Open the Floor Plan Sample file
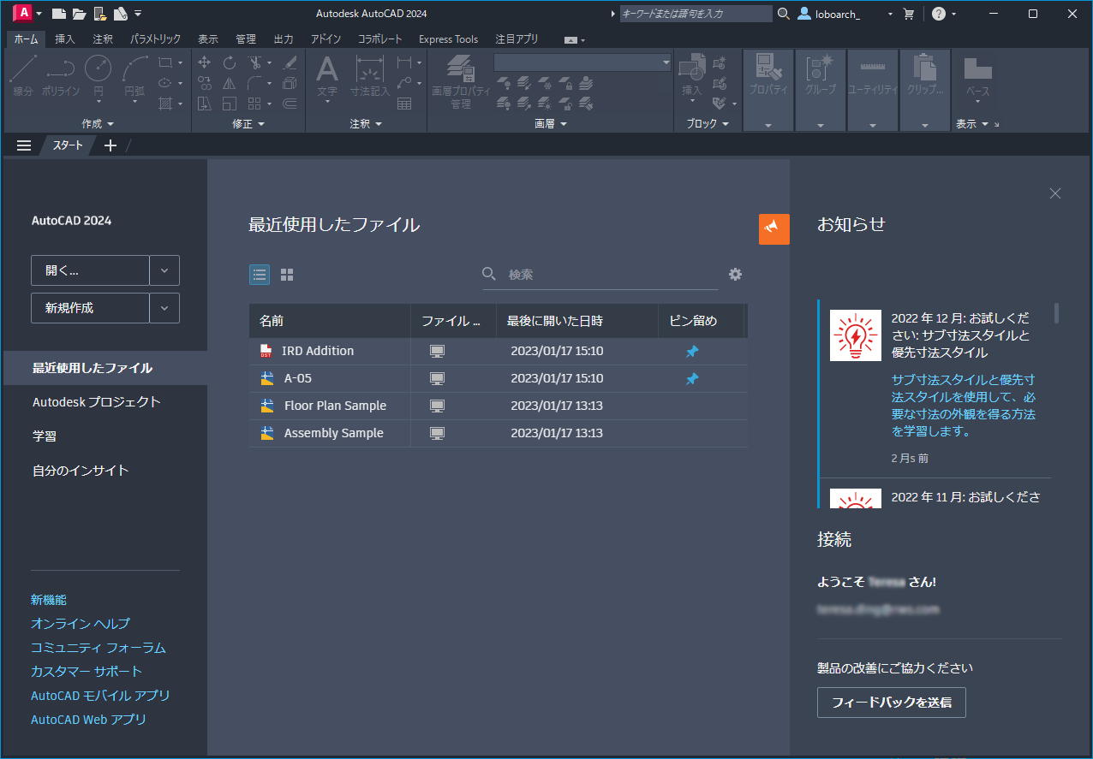 335,406
